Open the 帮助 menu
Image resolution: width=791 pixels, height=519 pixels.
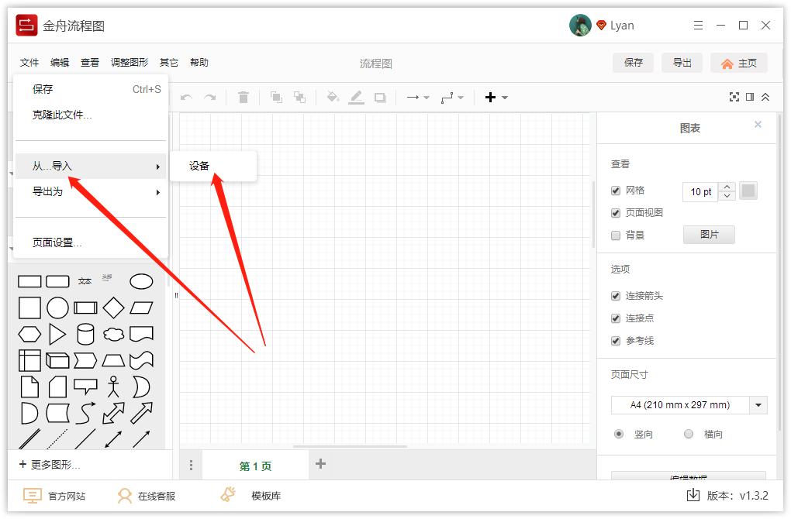(x=199, y=62)
